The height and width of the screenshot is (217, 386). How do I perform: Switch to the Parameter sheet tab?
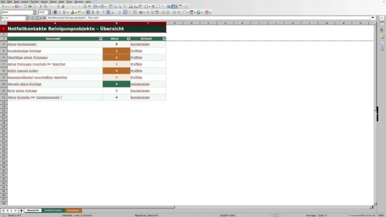coord(73,210)
